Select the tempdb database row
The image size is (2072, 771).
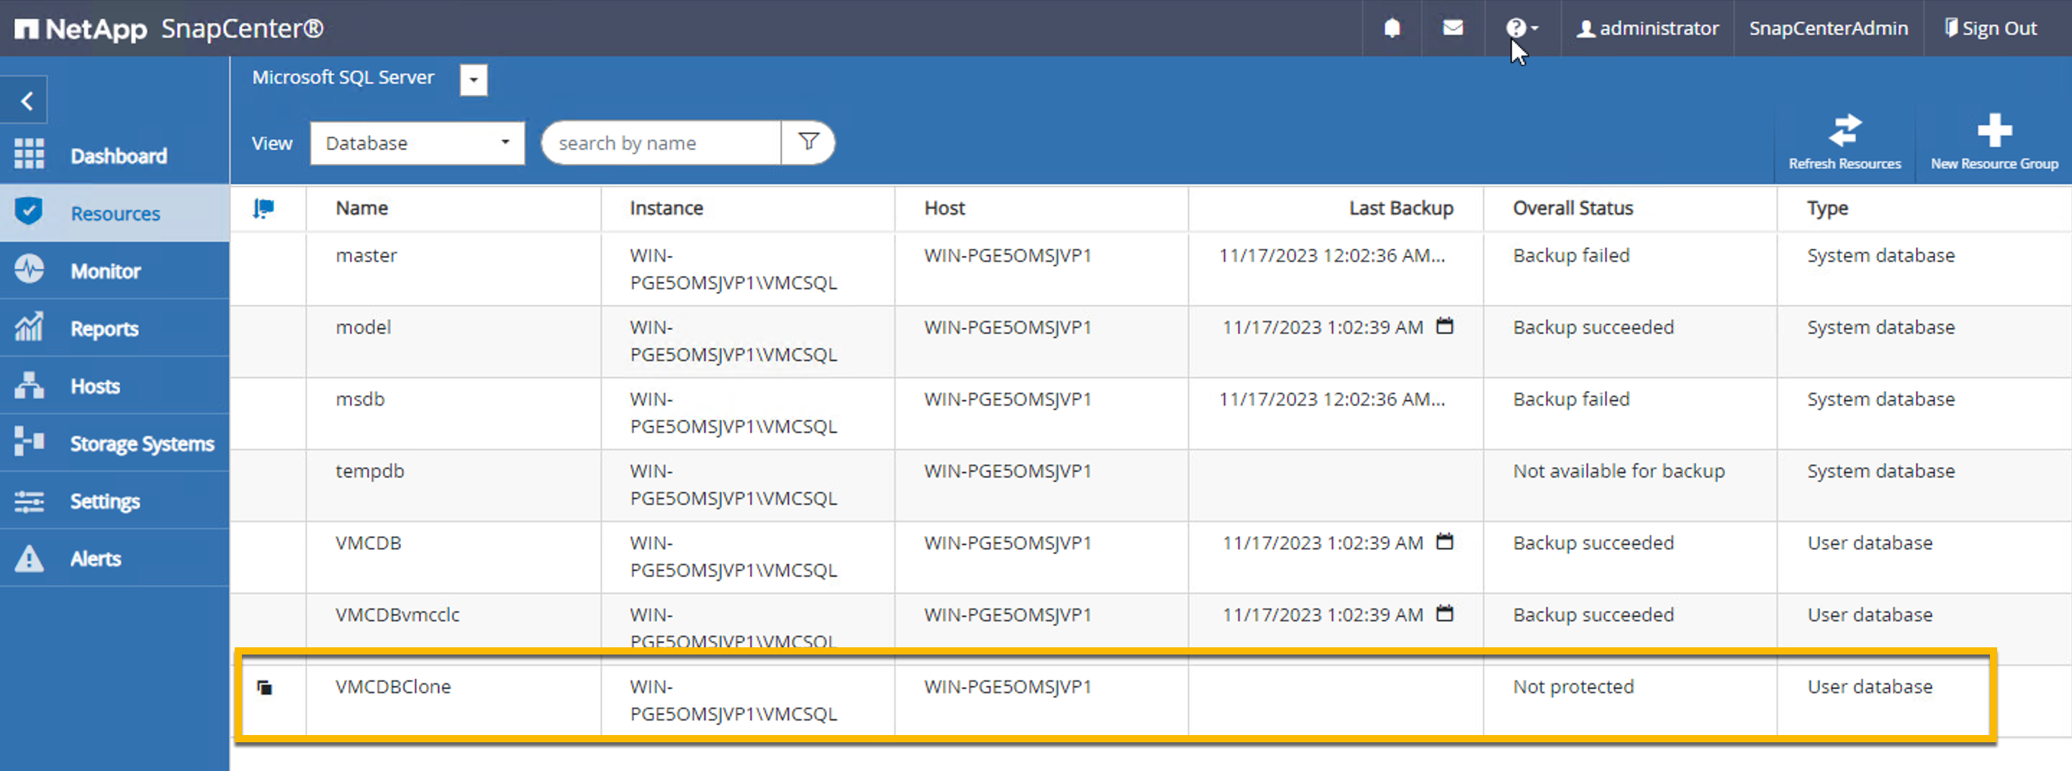point(1150,485)
